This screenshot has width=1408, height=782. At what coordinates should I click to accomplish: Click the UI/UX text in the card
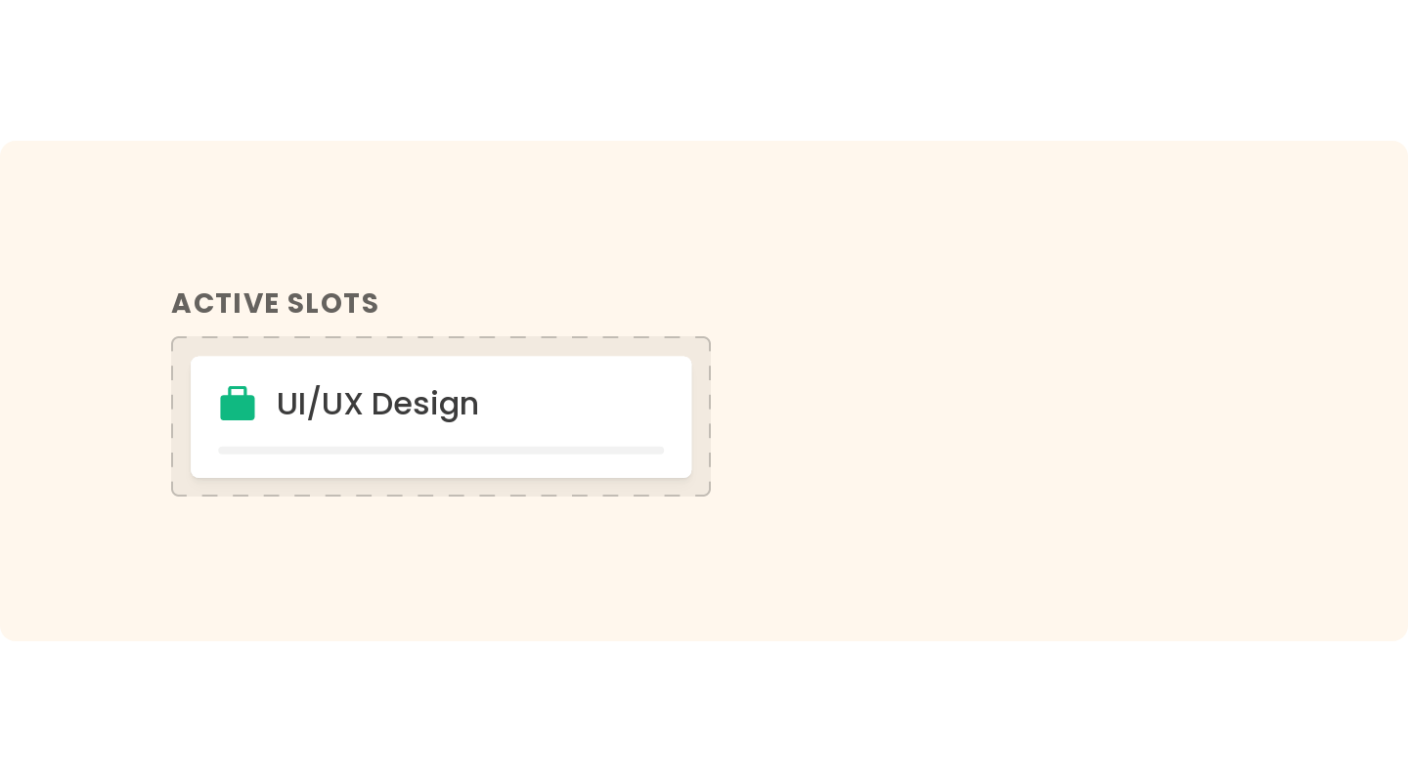(320, 404)
